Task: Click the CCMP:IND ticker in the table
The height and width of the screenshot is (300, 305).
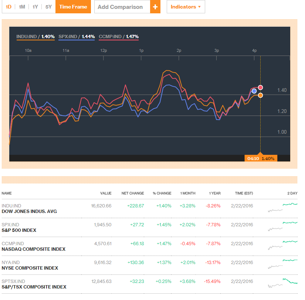Action: pyautogui.click(x=13, y=244)
